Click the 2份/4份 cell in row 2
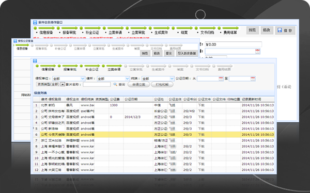This screenshot has width=310, height=193. [x=189, y=111]
